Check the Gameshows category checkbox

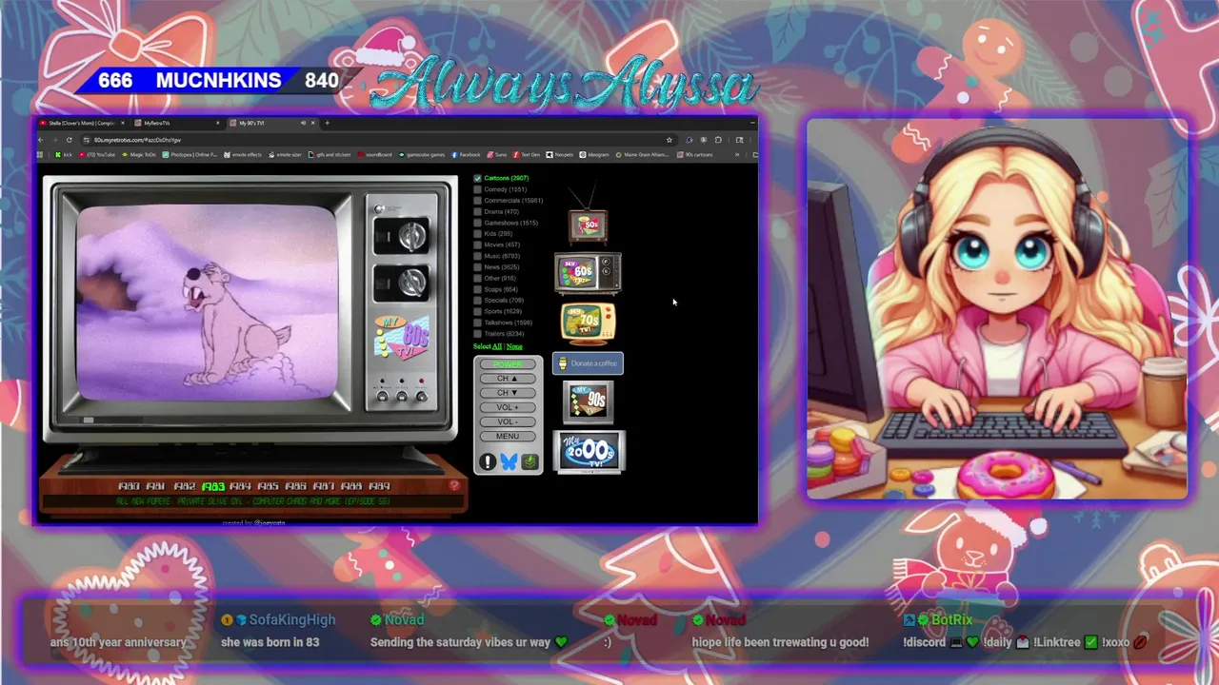[478, 223]
